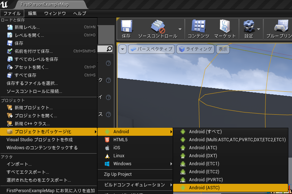Click the 保存 floppy toolbar icon

coord(127,26)
